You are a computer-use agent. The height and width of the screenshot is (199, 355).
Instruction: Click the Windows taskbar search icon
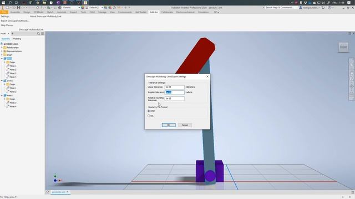[x=10, y=3]
